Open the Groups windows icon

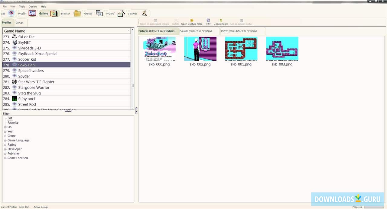[99, 13]
